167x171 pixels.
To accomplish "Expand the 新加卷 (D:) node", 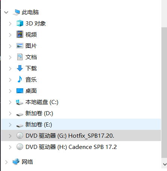I will (10, 113).
